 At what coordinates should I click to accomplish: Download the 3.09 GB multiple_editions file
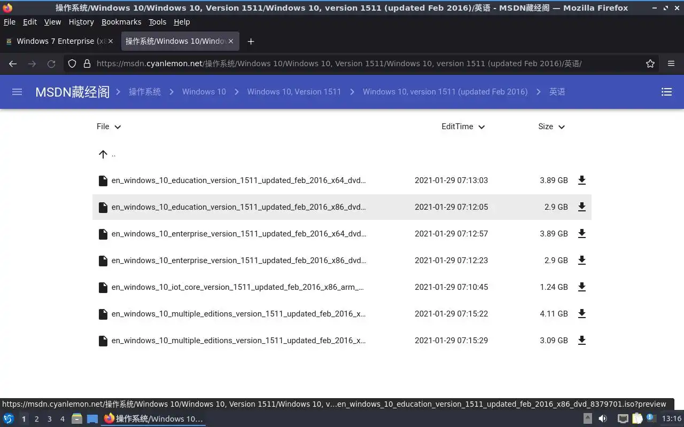(x=582, y=341)
